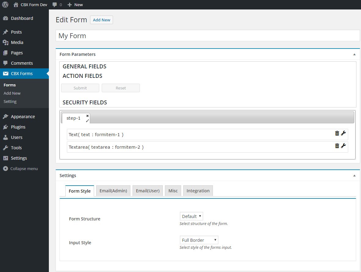Expand the GENERAL FIELDS section
Viewport: 361px width, 272px height.
pyautogui.click(x=85, y=67)
